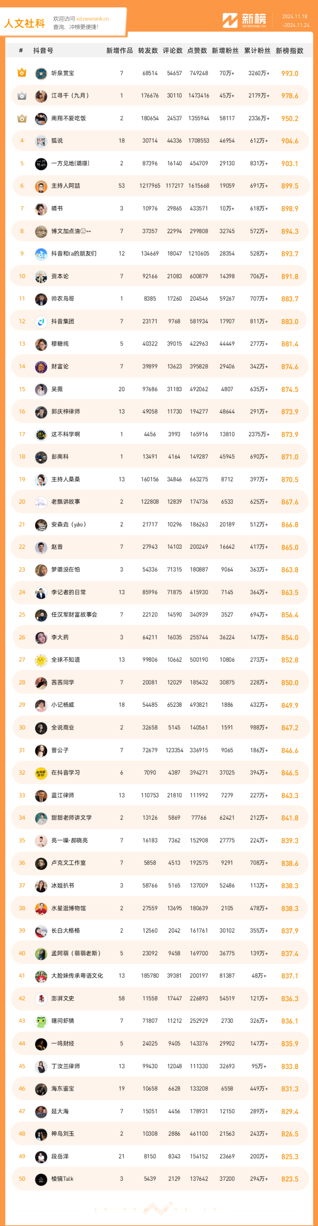Image resolution: width=318 pixels, height=1226 pixels.
Task: Click the 抖音集团 avatar icon
Action: tap(41, 321)
